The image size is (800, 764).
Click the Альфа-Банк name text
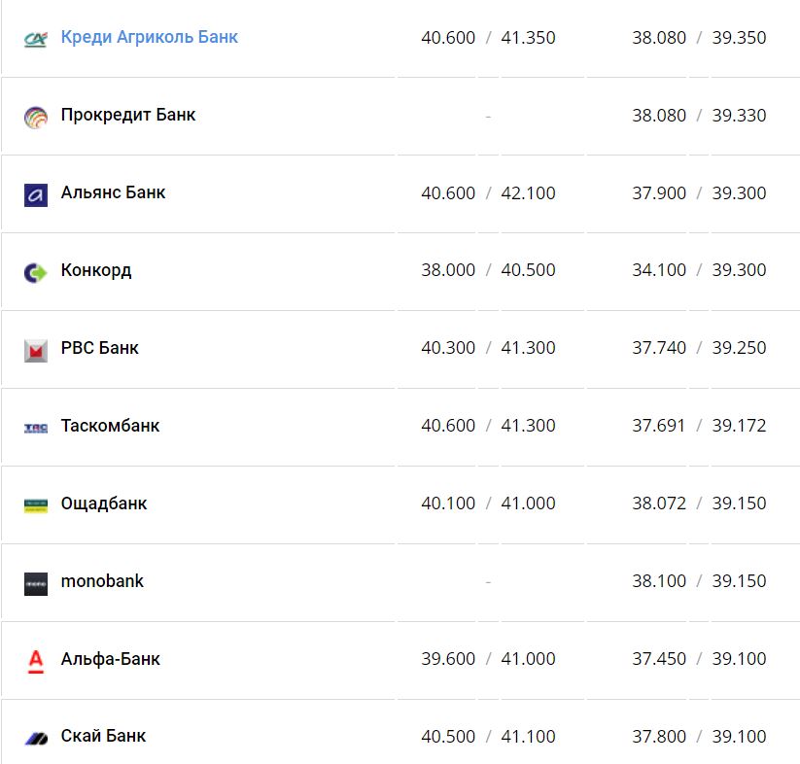(110, 659)
